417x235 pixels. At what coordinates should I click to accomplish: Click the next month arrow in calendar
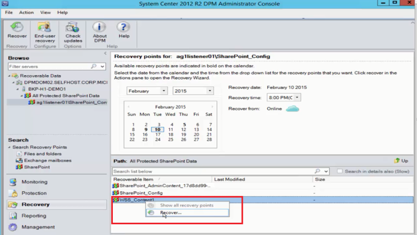(212, 107)
